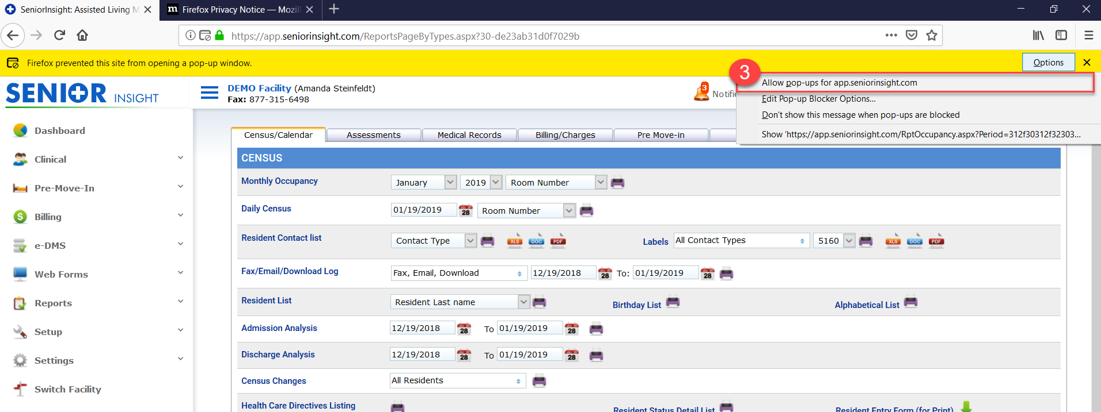This screenshot has width=1101, height=412.
Task: Open Monthly Occupancy month dropdown
Action: [x=424, y=182]
